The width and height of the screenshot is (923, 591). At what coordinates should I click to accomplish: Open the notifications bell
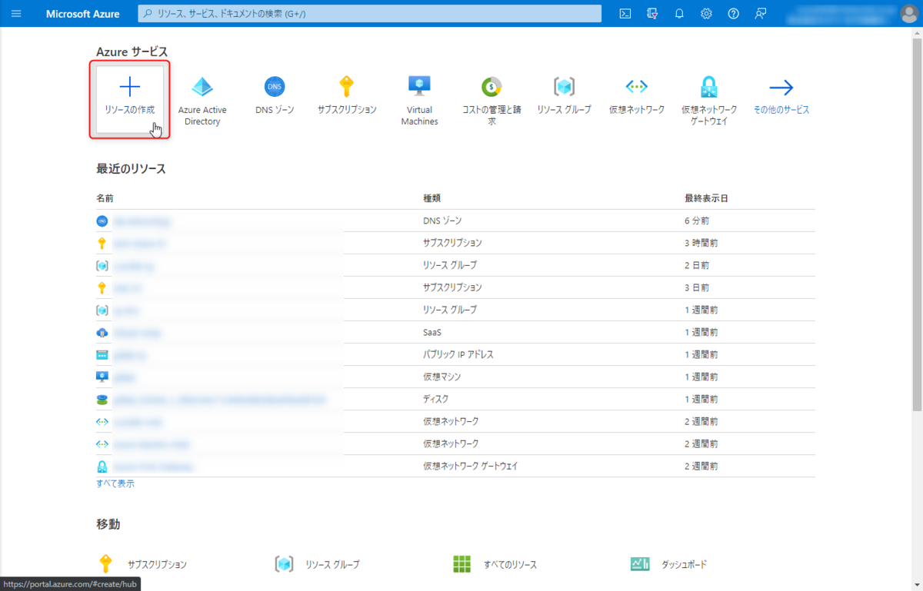(679, 13)
